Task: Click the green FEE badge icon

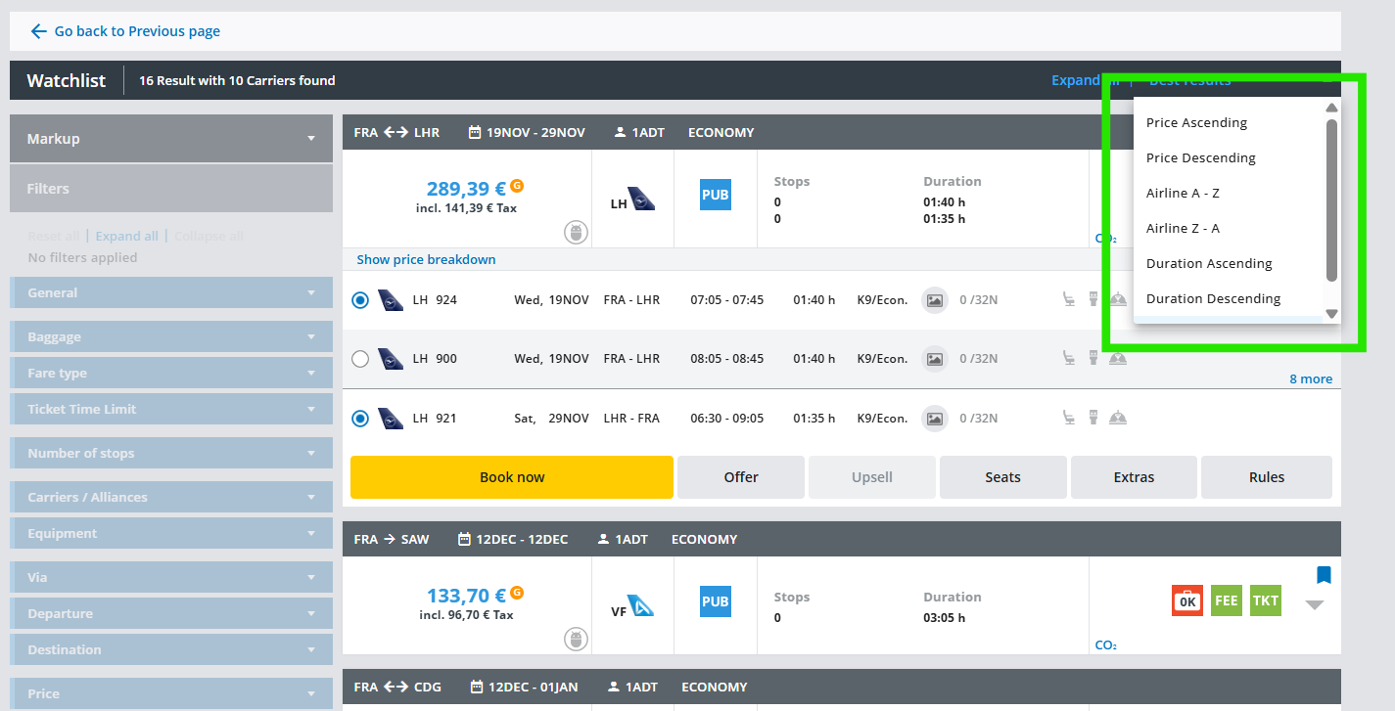Action: click(1226, 600)
